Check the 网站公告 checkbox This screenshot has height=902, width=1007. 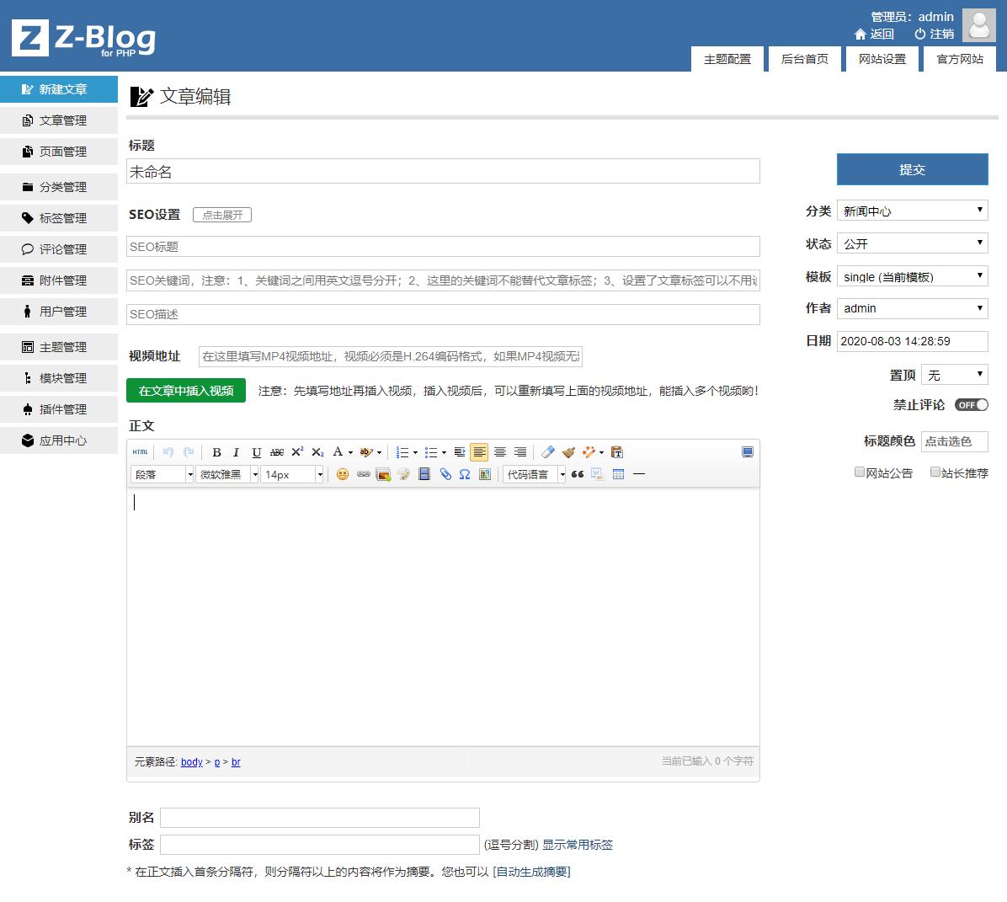coord(860,472)
